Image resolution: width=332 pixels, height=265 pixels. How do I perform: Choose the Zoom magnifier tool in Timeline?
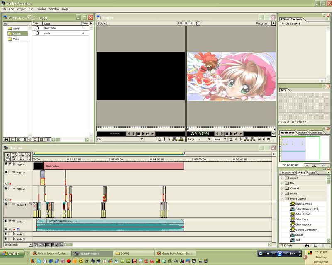14,159
